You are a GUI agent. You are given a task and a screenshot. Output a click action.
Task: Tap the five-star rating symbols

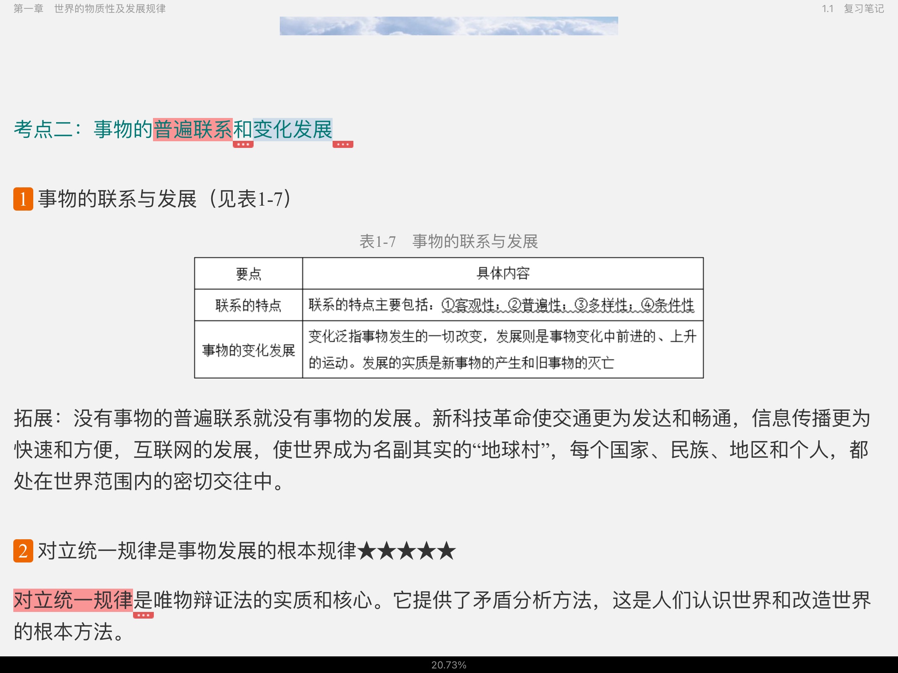[x=407, y=551]
